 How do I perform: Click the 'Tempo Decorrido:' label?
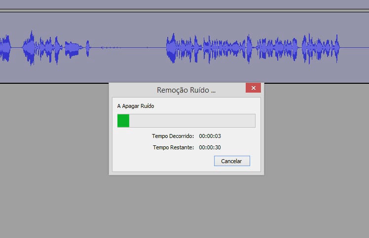(x=173, y=136)
